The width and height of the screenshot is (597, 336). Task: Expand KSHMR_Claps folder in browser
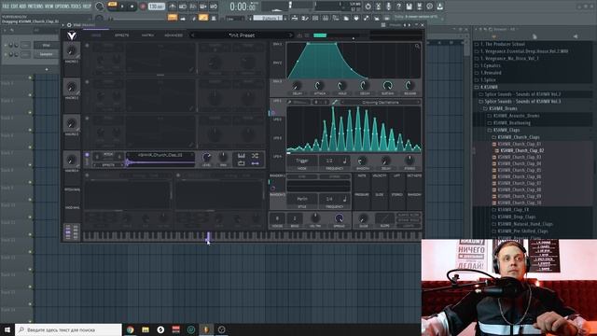(506, 130)
